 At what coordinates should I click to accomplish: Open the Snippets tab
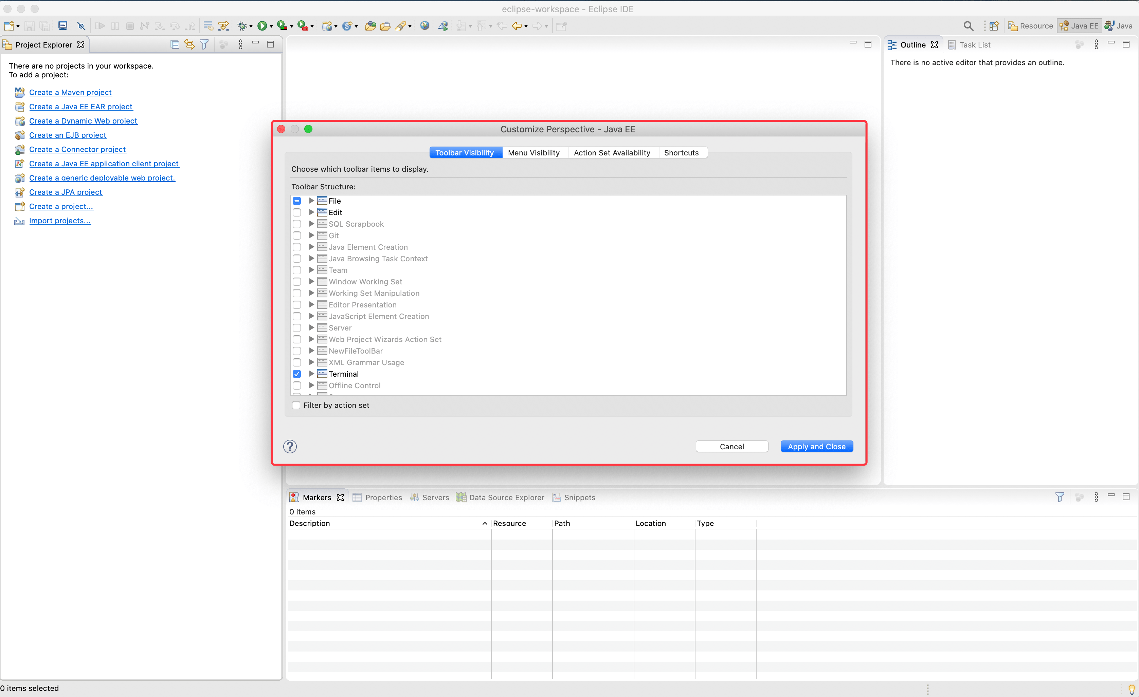coord(574,497)
